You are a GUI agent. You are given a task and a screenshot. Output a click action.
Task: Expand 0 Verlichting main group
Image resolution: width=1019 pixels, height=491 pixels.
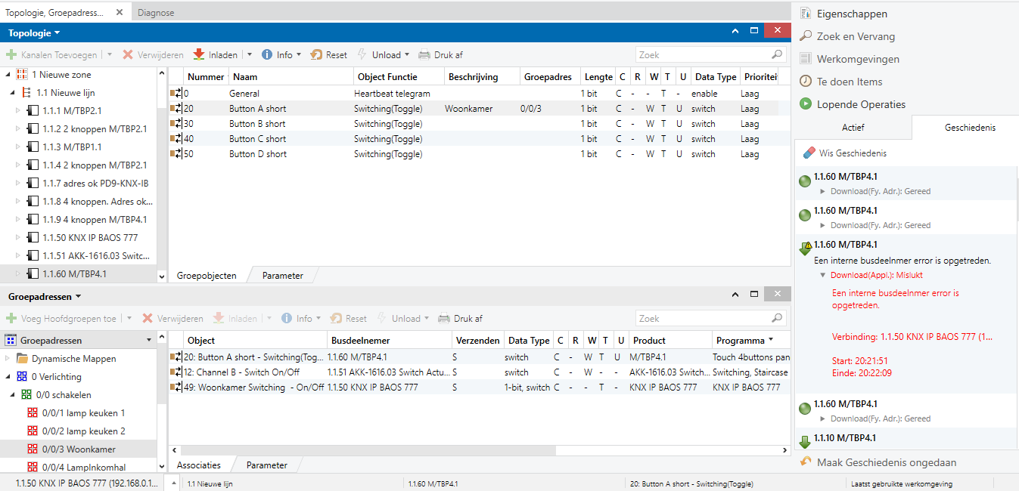[x=9, y=377]
